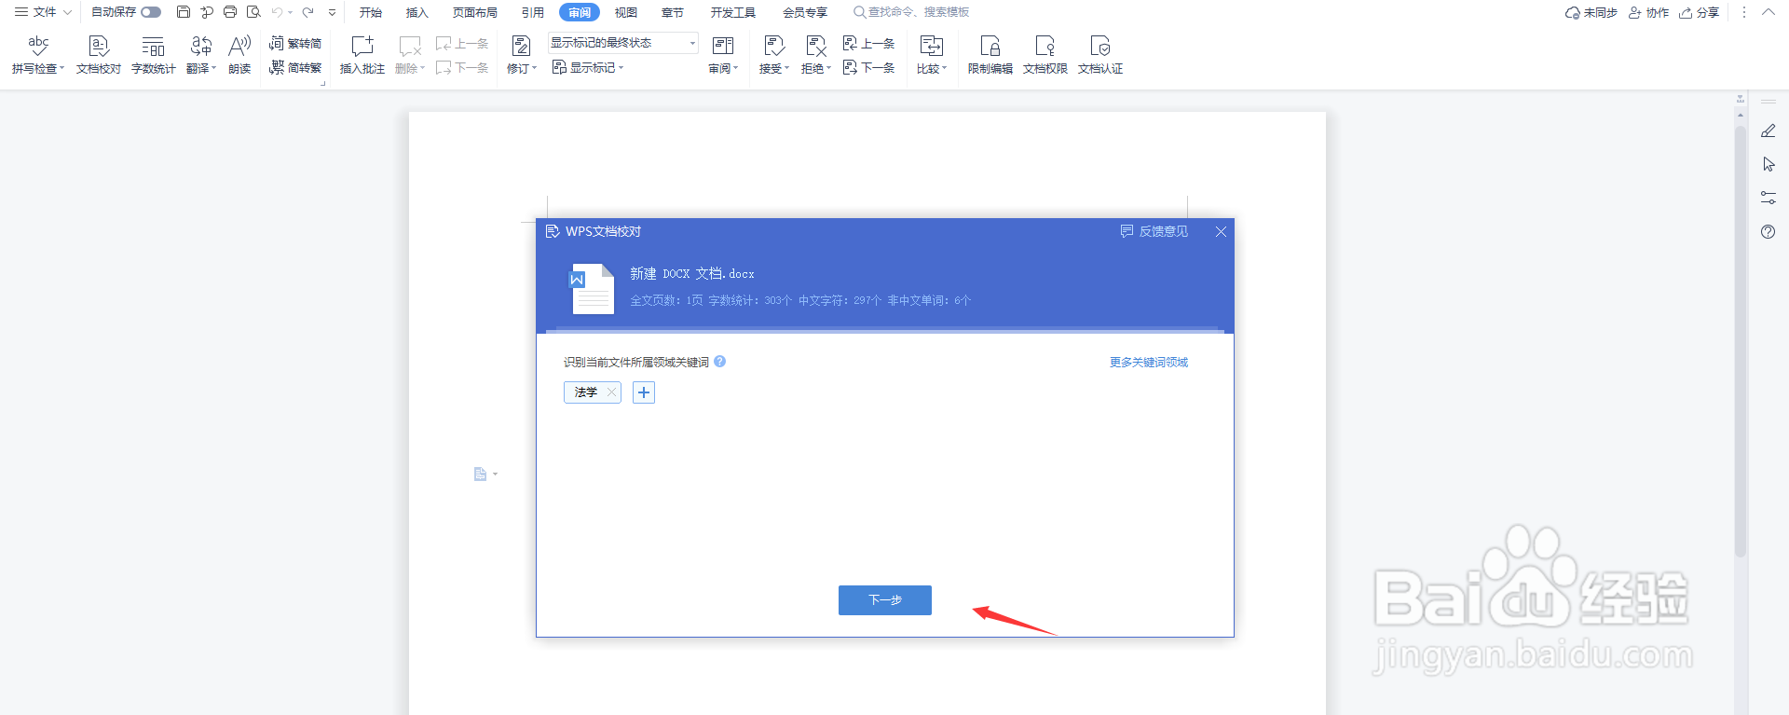Click the document file thumbnail in dialog
The width and height of the screenshot is (1789, 715).
pyautogui.click(x=592, y=289)
